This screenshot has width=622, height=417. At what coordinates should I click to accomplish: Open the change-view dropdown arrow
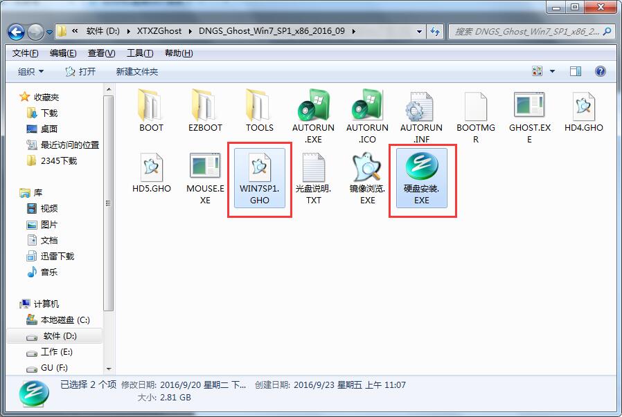pos(551,71)
